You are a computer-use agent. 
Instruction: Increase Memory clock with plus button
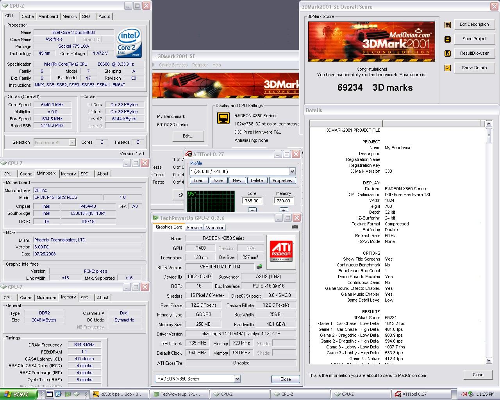coord(284,210)
